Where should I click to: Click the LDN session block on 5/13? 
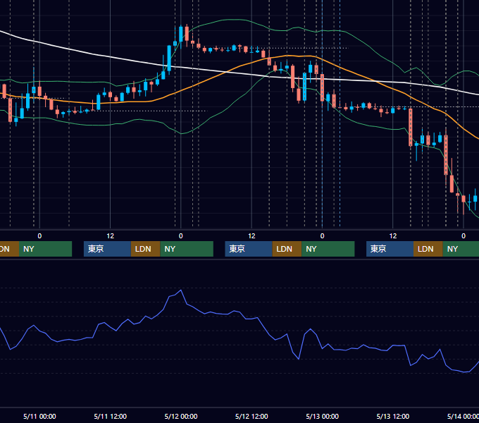(428, 249)
